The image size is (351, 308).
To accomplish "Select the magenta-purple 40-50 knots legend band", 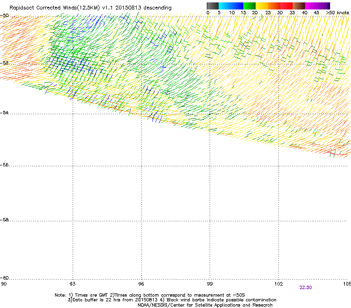I will pos(317,6).
